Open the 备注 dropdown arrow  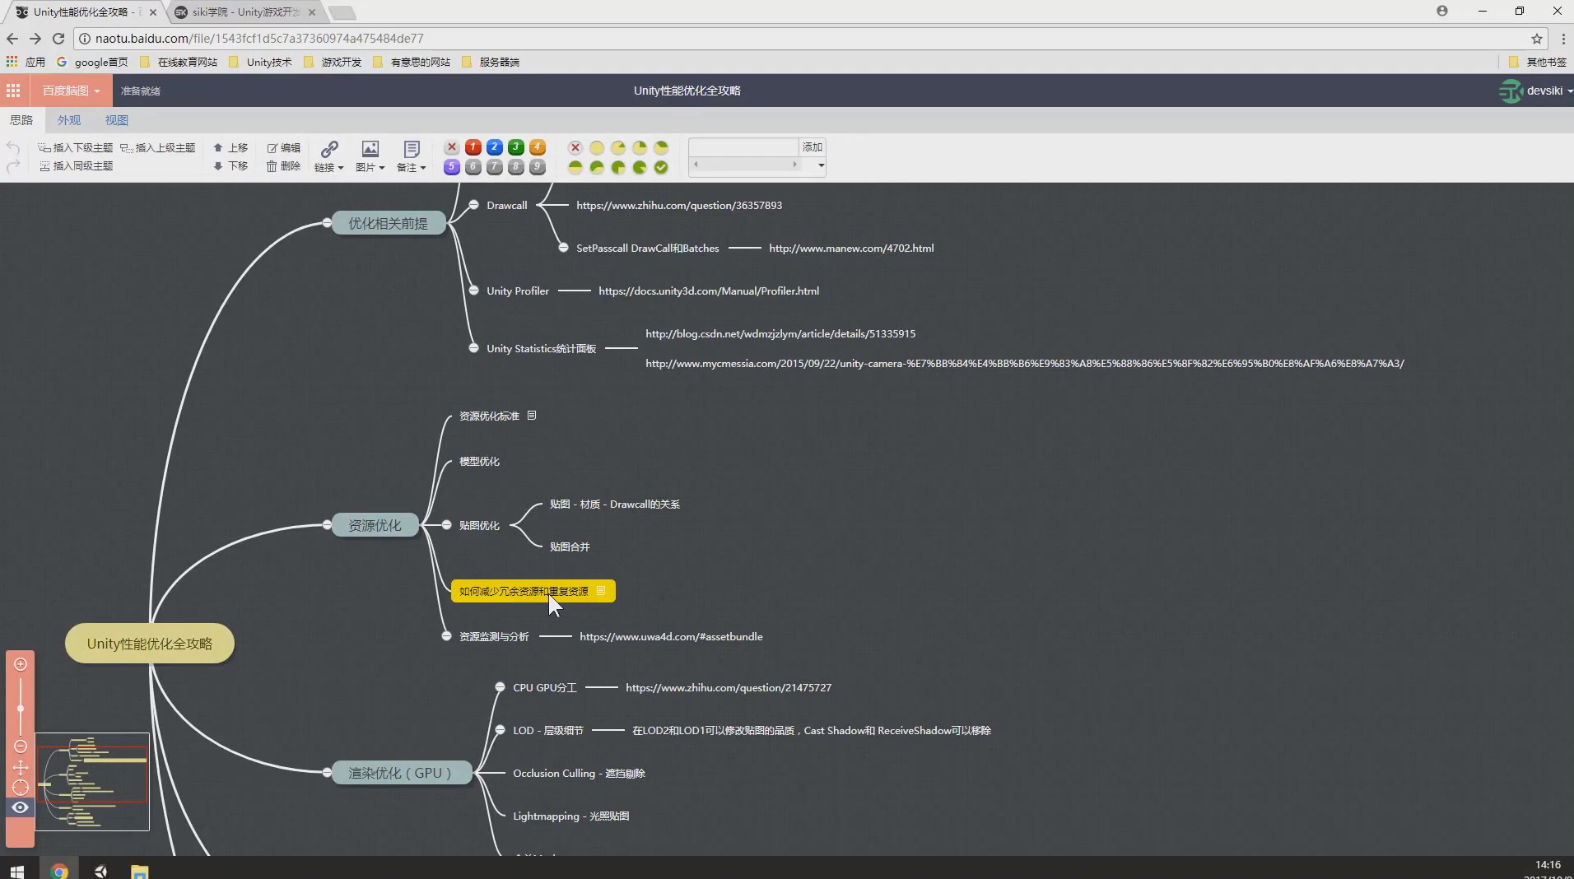coord(422,168)
